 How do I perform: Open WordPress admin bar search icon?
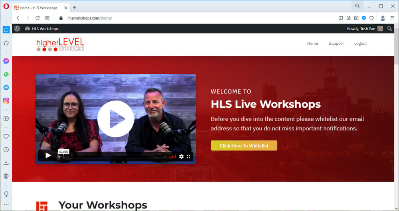tap(389, 29)
